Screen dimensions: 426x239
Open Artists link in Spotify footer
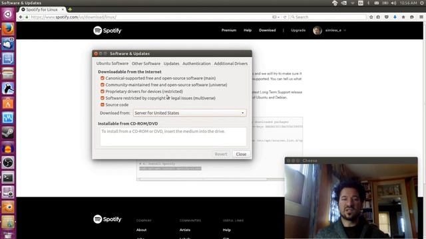[185, 230]
